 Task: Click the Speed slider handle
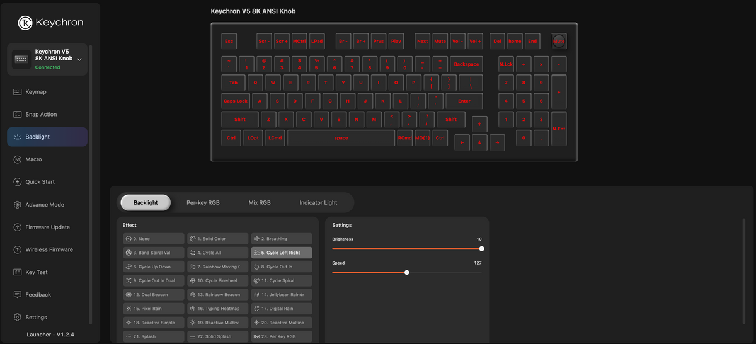pyautogui.click(x=407, y=272)
